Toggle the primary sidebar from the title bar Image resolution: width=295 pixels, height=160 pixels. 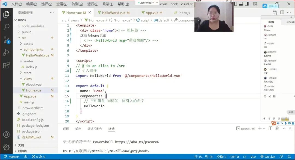(235, 4)
